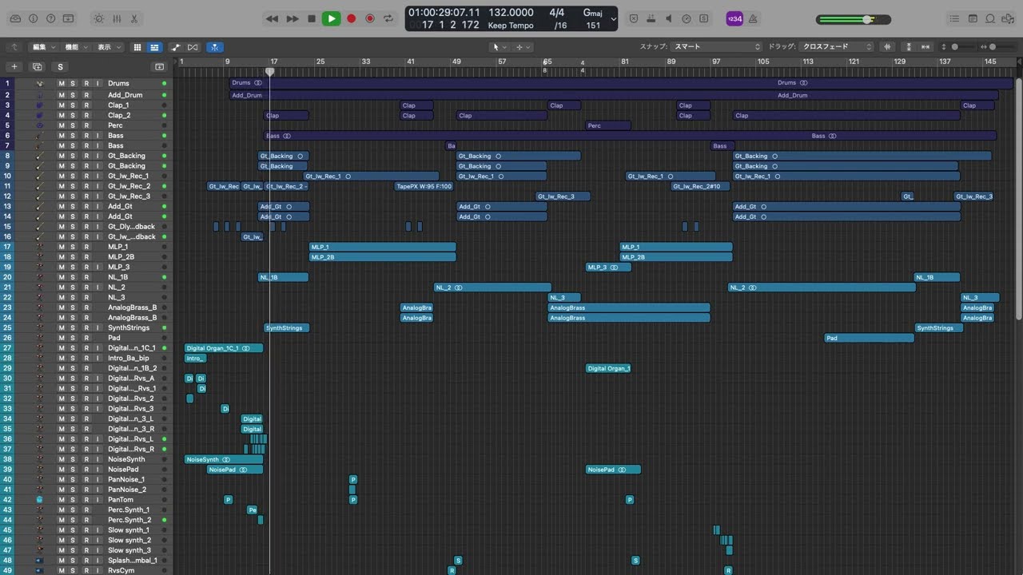Viewport: 1023px width, 575px height.
Task: Toggle power indicator on Add_Drum track
Action: 165,95
